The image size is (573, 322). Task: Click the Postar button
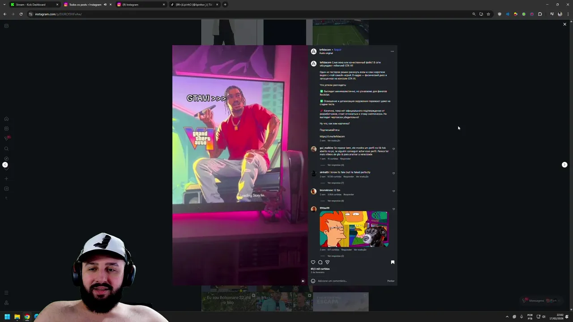tap(391, 281)
